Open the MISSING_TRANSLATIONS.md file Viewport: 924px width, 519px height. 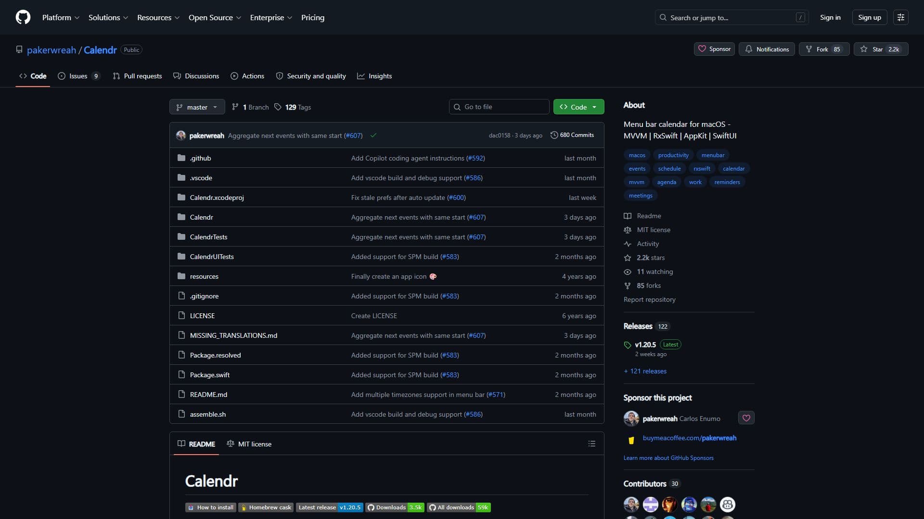(233, 335)
